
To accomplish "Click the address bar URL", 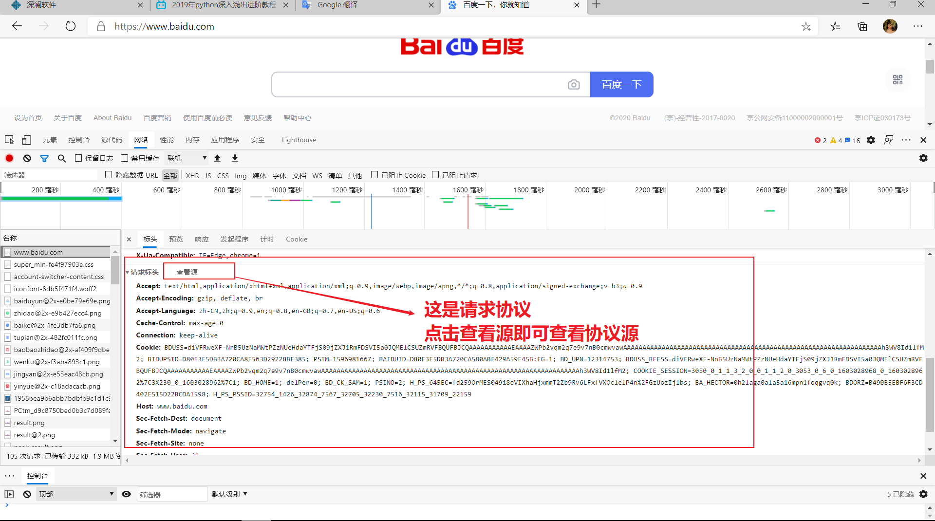I will click(x=164, y=26).
